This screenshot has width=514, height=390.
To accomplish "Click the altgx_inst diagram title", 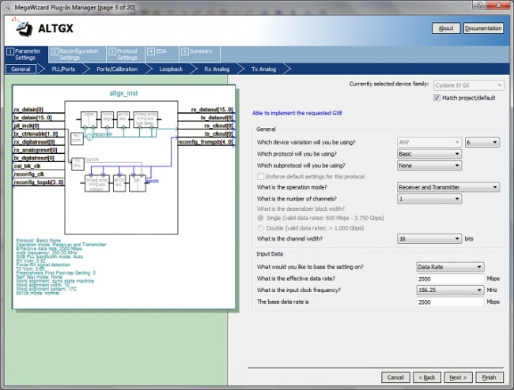I will [123, 93].
